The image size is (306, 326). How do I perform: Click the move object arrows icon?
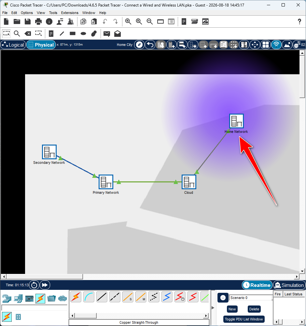pyautogui.click(x=255, y=45)
